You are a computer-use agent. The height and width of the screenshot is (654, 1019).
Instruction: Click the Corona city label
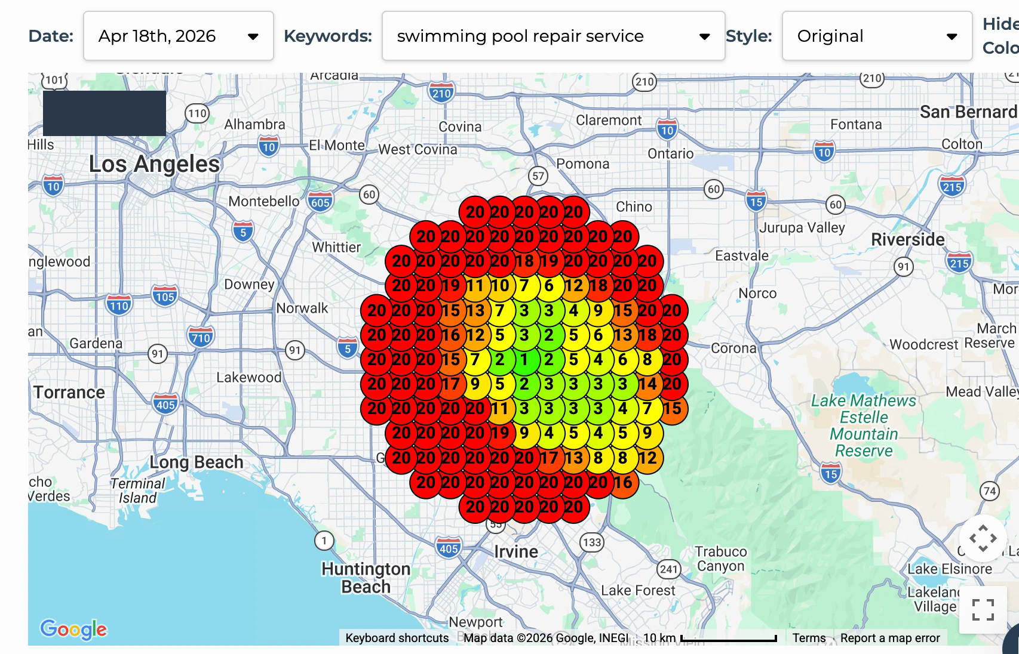tap(733, 348)
